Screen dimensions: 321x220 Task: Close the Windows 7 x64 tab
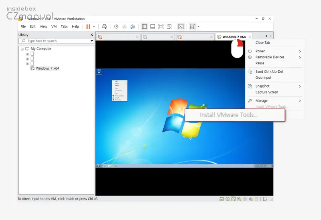250,37
